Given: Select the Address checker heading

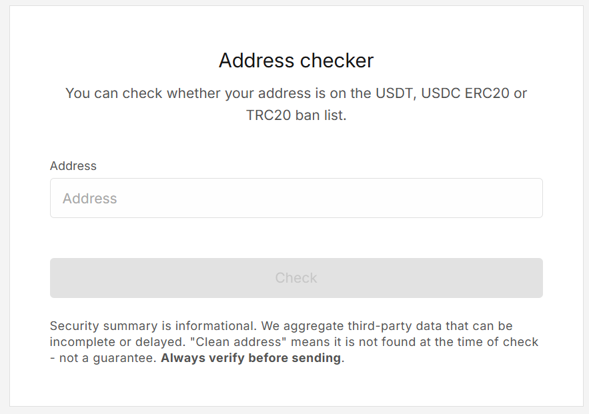Looking at the screenshot, I should pos(296,60).
